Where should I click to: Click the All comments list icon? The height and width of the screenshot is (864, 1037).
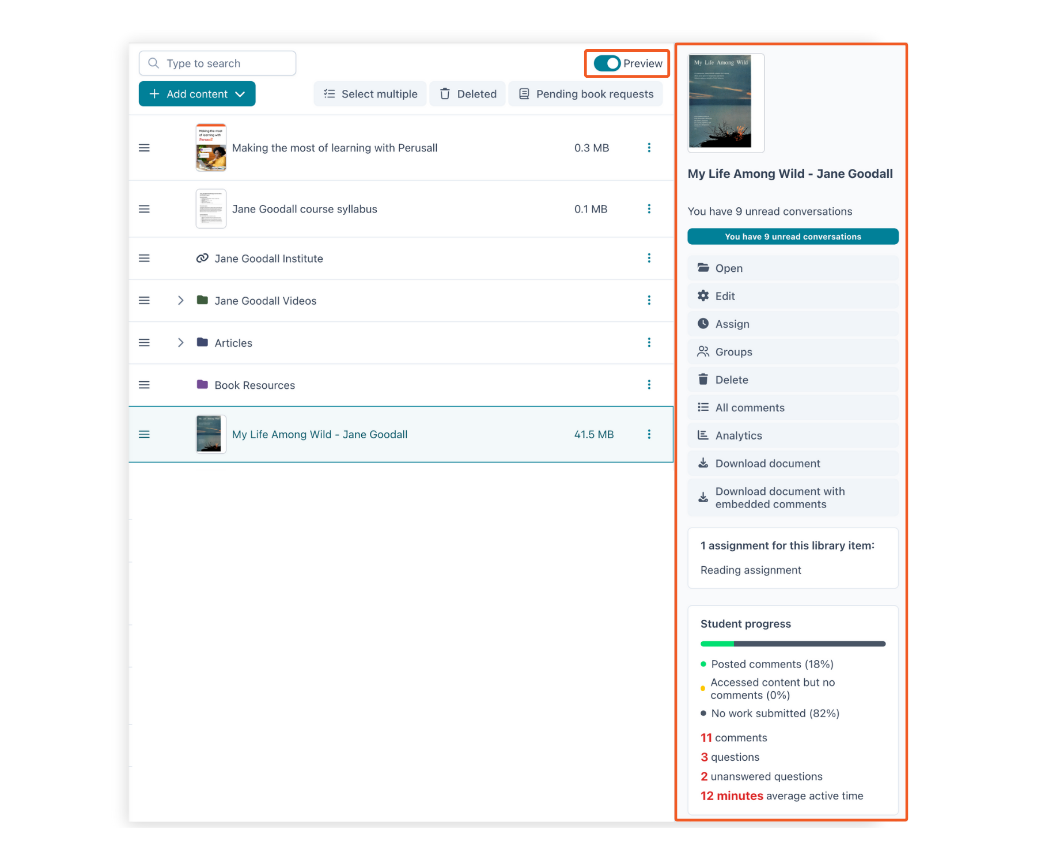pyautogui.click(x=703, y=407)
